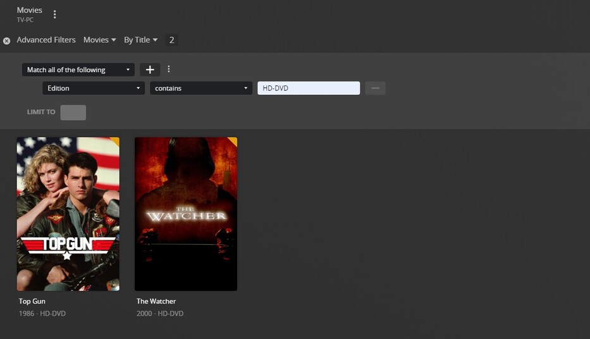Click the Limit To input box
This screenshot has width=590, height=339.
[73, 113]
